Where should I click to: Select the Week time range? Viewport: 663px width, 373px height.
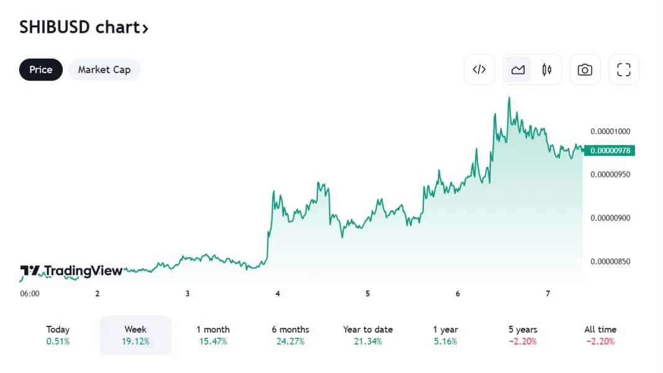135,335
